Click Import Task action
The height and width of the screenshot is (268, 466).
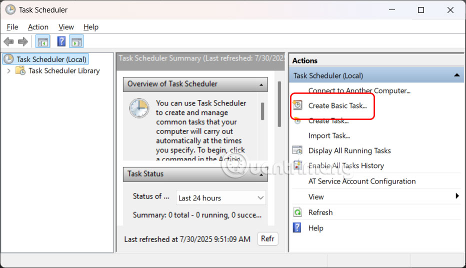(329, 136)
